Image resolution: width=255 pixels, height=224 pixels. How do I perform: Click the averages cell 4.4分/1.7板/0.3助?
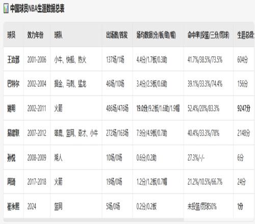152,60
